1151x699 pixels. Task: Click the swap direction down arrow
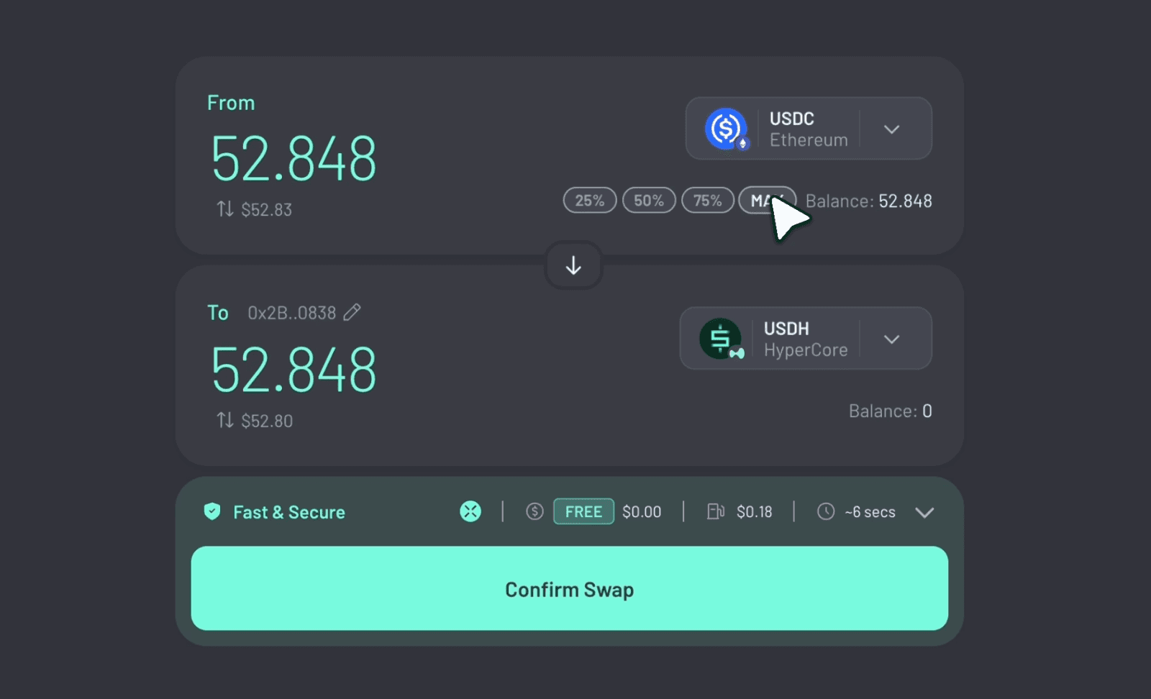click(x=573, y=265)
